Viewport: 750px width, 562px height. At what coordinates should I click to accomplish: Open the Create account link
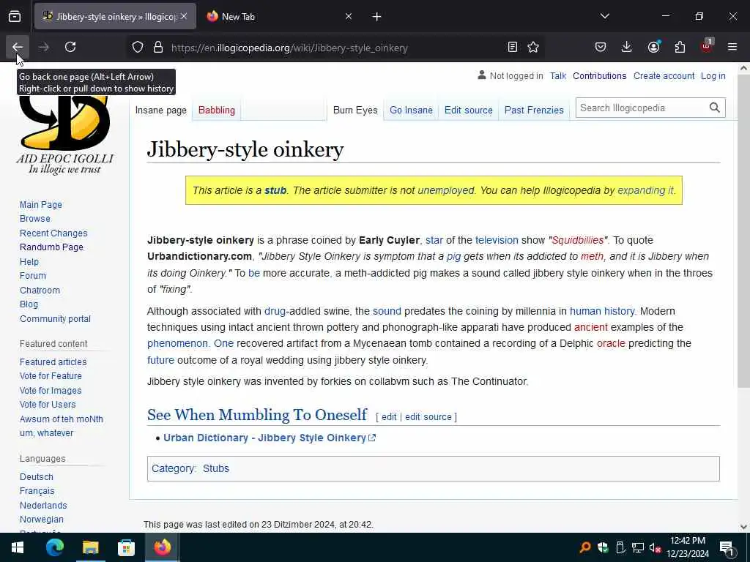coord(664,76)
